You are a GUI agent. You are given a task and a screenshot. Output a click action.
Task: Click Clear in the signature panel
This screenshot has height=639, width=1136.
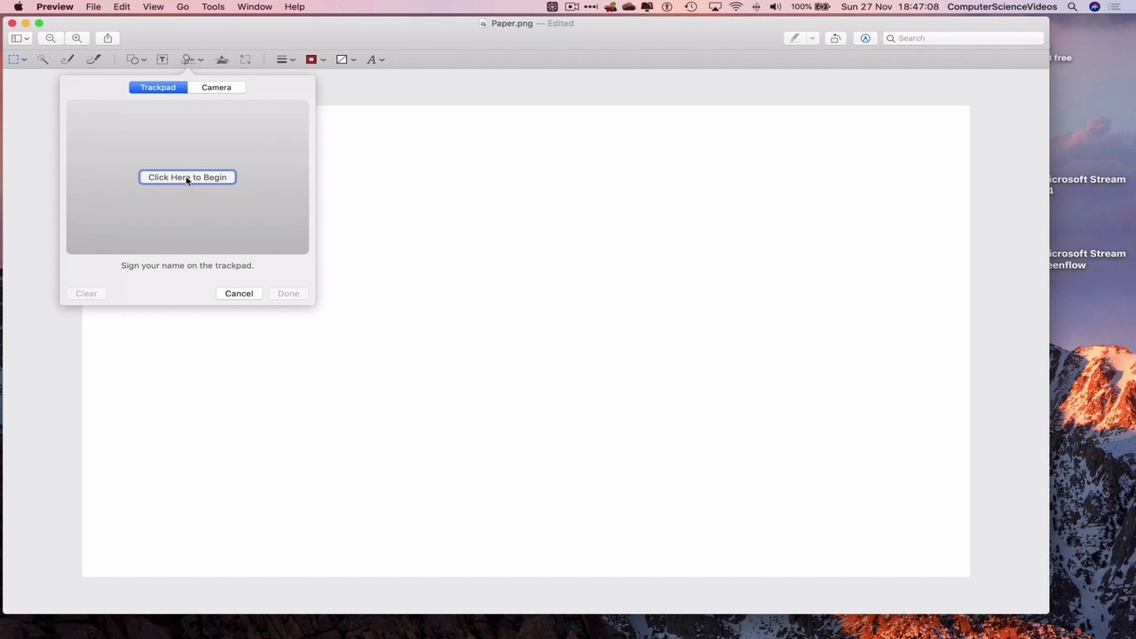pos(86,294)
